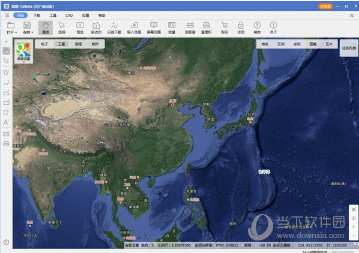Click the 注册 lock register icon
Screen dimensions: 359x253
click(x=241, y=25)
